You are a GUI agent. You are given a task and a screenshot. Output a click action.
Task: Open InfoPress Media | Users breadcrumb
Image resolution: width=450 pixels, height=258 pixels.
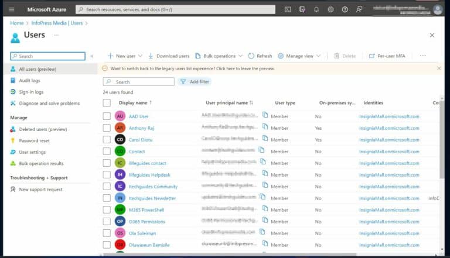57,23
